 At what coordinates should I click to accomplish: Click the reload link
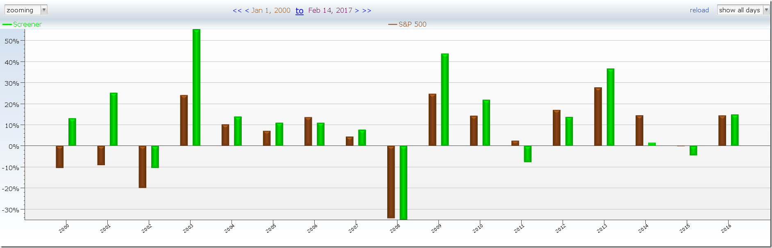click(699, 10)
